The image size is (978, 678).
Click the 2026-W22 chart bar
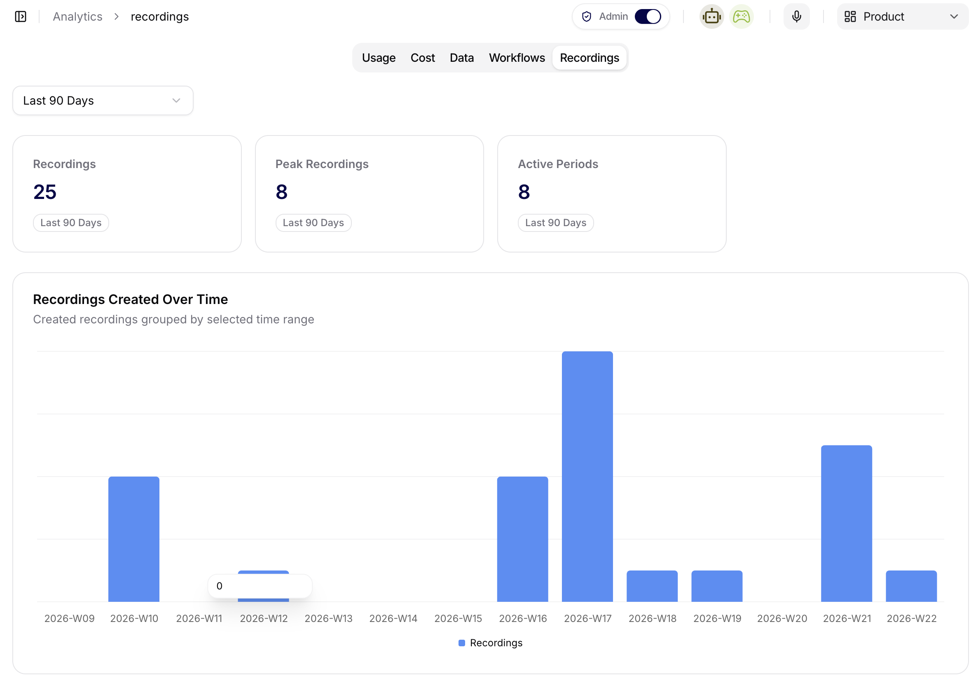tap(911, 586)
